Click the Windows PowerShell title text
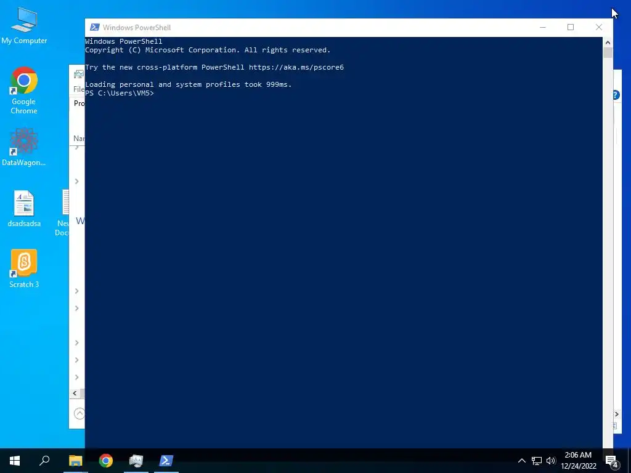This screenshot has width=631, height=473. coord(136,27)
